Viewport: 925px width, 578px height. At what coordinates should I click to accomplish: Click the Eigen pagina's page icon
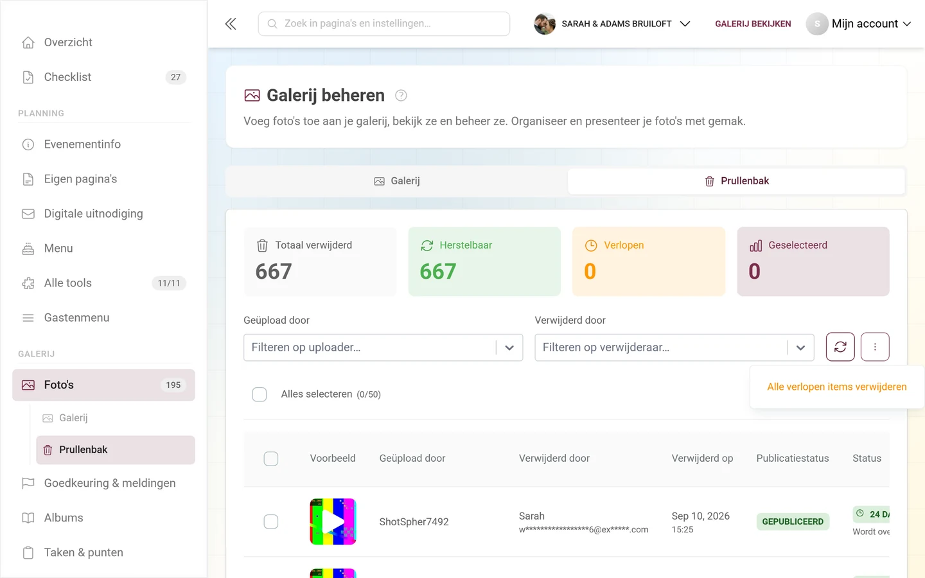[28, 179]
